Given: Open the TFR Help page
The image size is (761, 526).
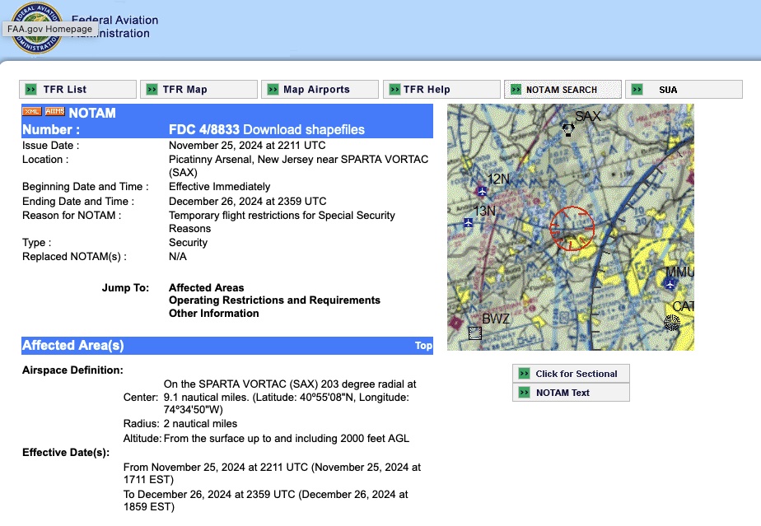Looking at the screenshot, I should pos(441,90).
